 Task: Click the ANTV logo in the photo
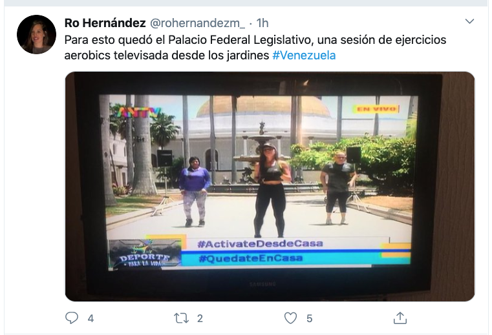click(x=138, y=112)
